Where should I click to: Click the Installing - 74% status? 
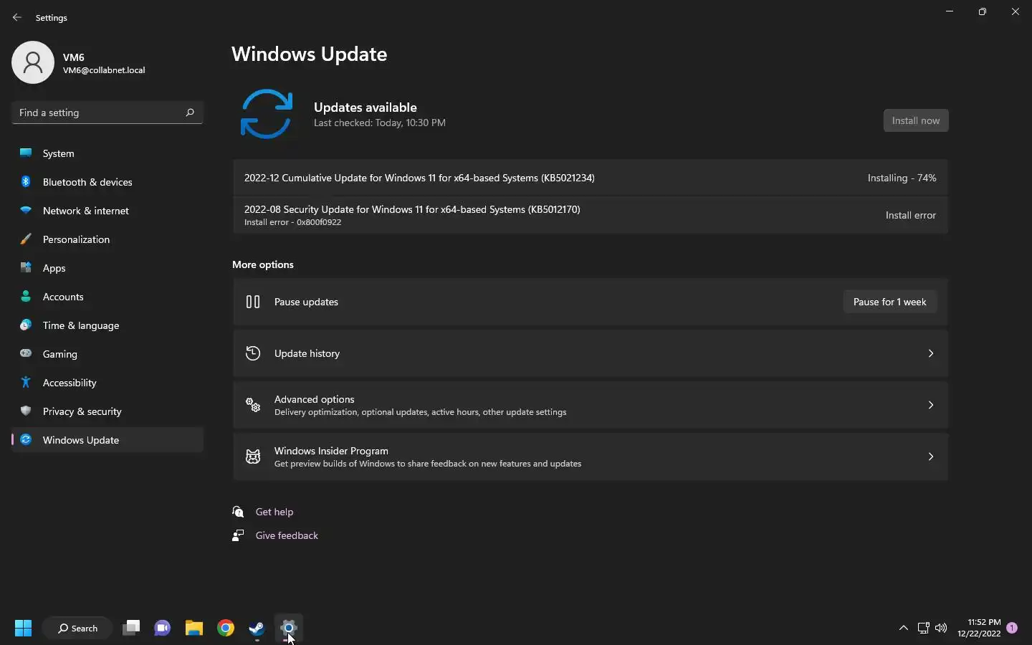pos(902,178)
